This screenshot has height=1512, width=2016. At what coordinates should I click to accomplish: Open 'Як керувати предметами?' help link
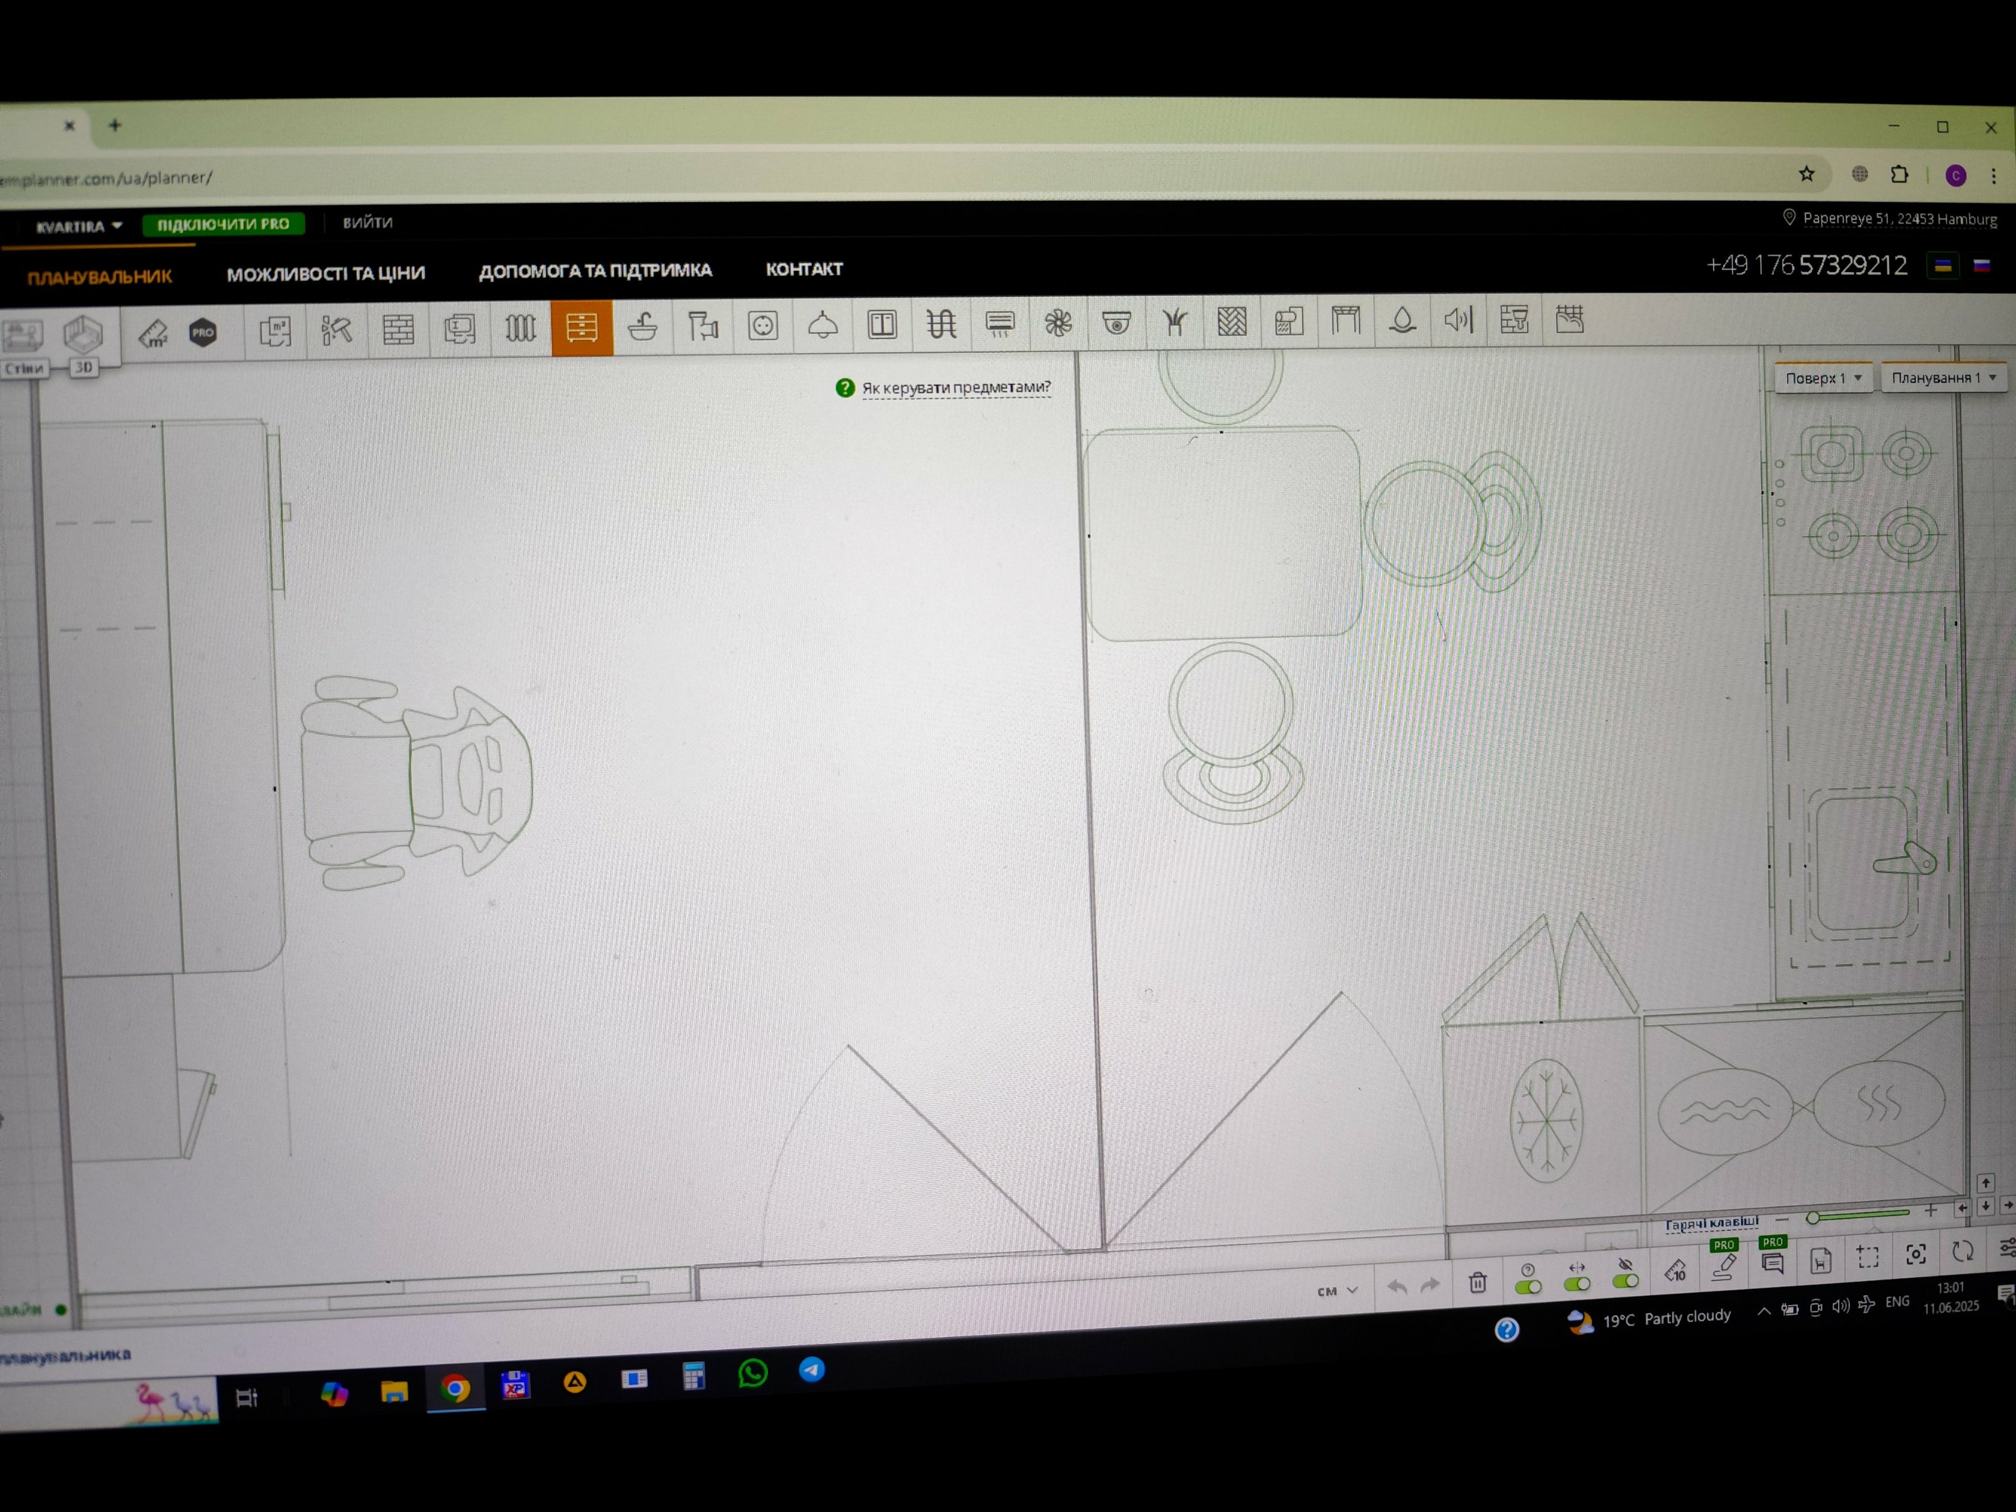click(956, 387)
